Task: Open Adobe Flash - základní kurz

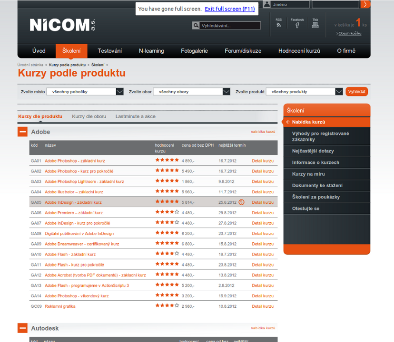Action: click(70, 255)
